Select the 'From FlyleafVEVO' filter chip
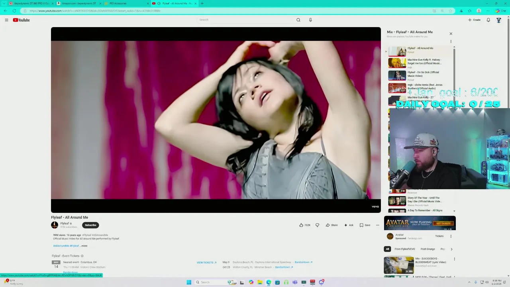Screen dimensions: 510x287 click(404, 249)
